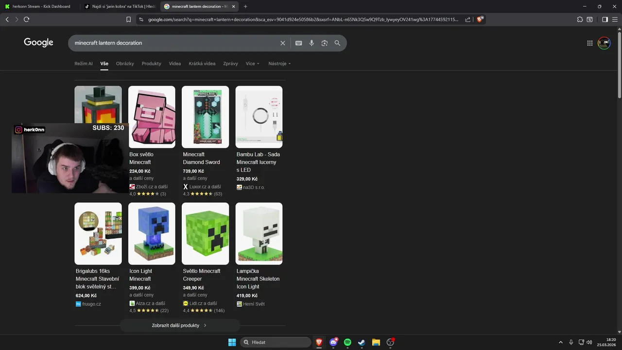Select the Produkty results tab
This screenshot has width=622, height=350.
click(x=152, y=64)
